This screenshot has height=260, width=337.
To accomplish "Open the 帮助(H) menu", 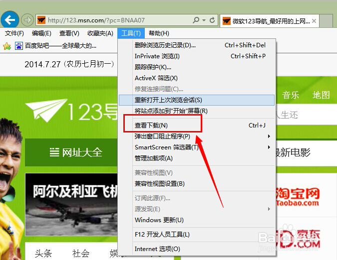I will [159, 33].
